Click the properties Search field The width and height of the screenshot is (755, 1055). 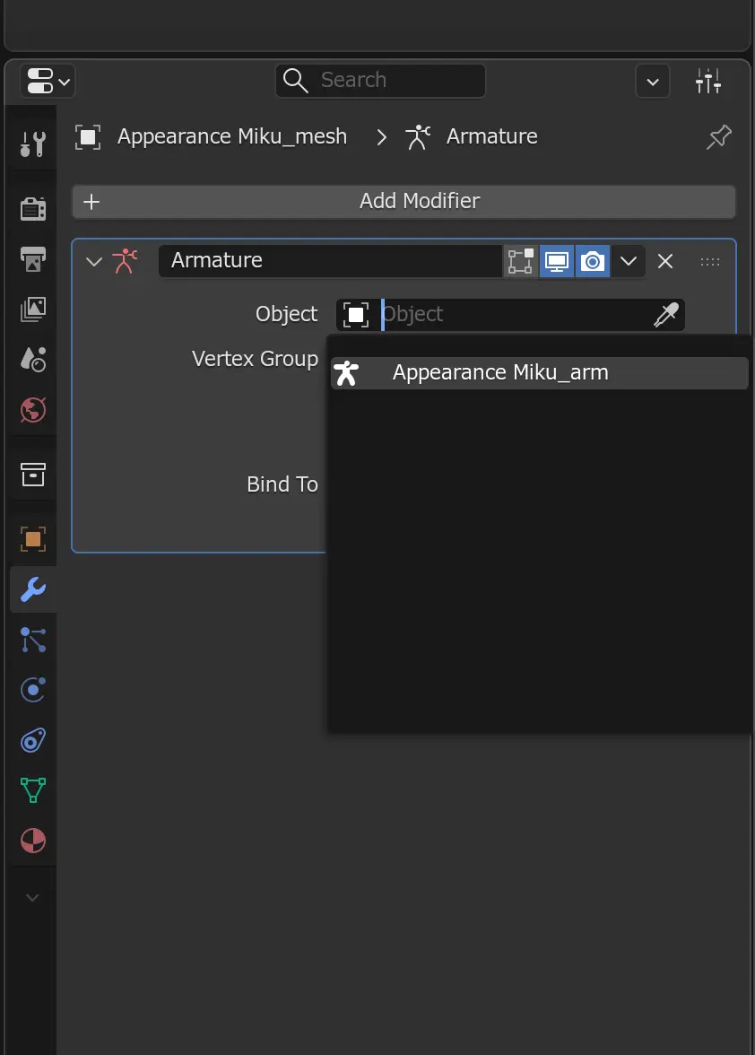pos(380,81)
